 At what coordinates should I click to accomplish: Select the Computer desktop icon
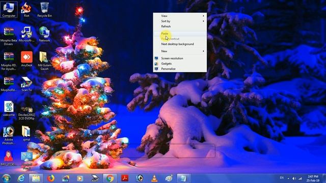[9, 9]
